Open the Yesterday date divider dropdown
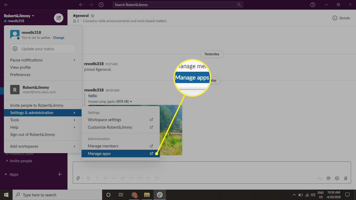 coord(212,54)
